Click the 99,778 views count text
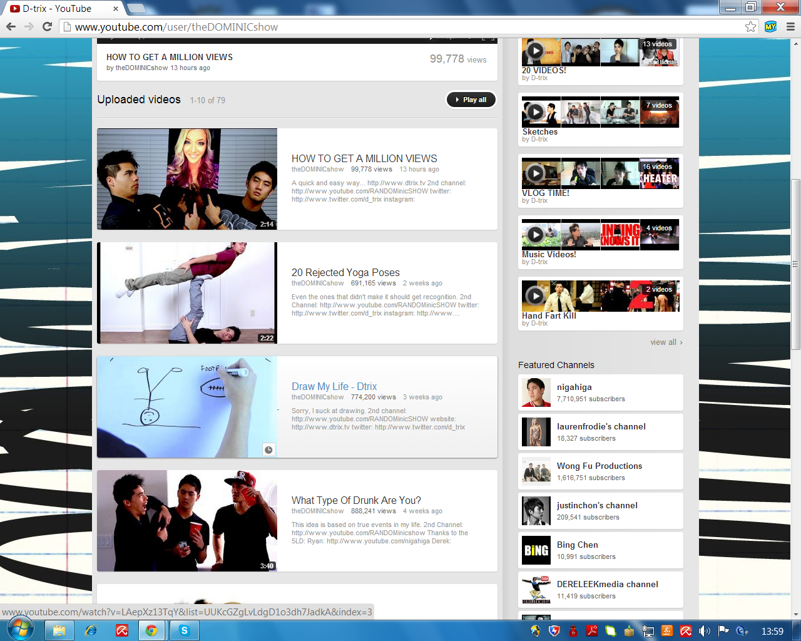This screenshot has height=641, width=801. click(x=458, y=59)
